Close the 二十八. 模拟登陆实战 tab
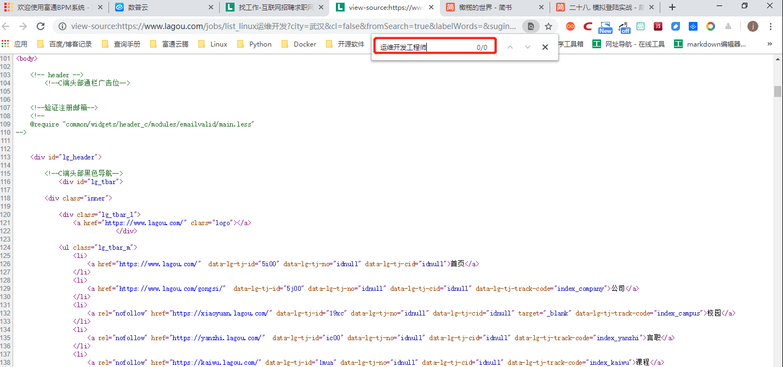The width and height of the screenshot is (783, 367). [x=652, y=7]
